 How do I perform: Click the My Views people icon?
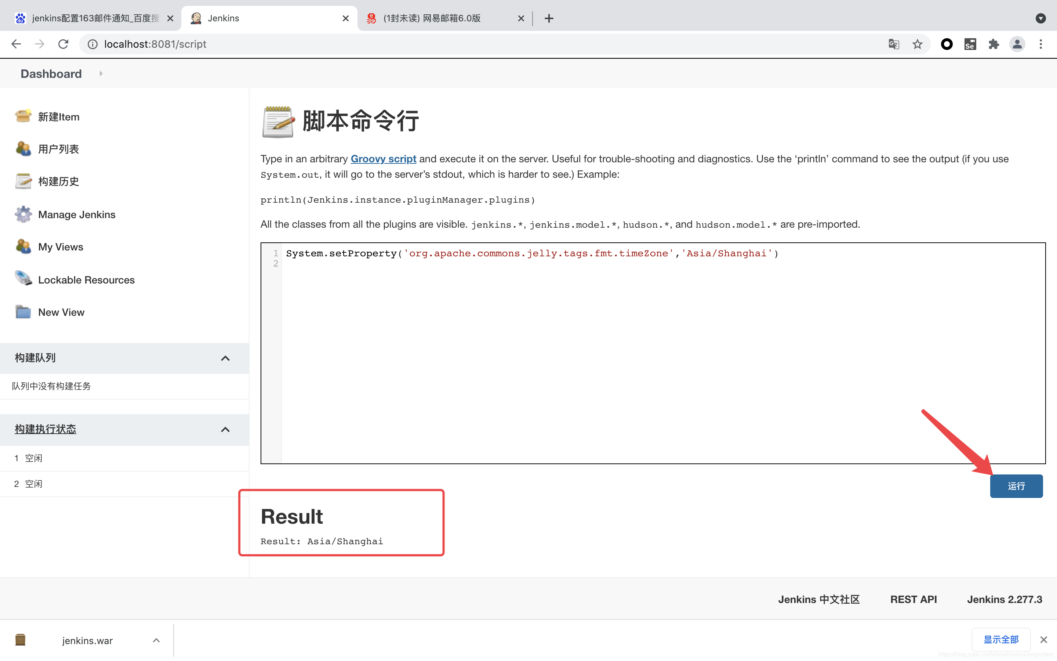pyautogui.click(x=23, y=246)
